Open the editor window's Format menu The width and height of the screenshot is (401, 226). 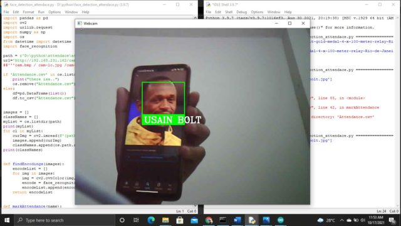[28, 12]
